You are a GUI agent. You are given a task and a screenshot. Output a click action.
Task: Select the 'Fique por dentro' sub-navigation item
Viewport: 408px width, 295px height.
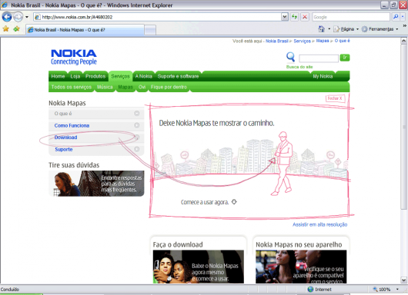[169, 87]
